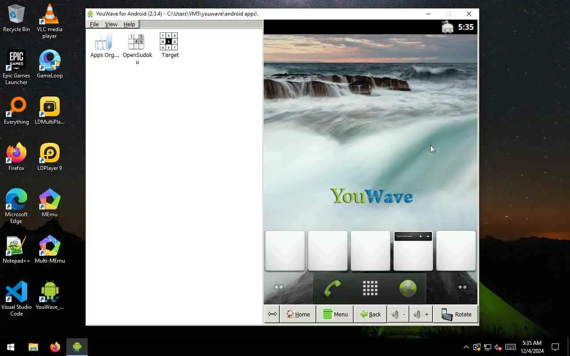The image size is (570, 356).
Task: Open the File menu in YouWave
Action: [x=94, y=24]
